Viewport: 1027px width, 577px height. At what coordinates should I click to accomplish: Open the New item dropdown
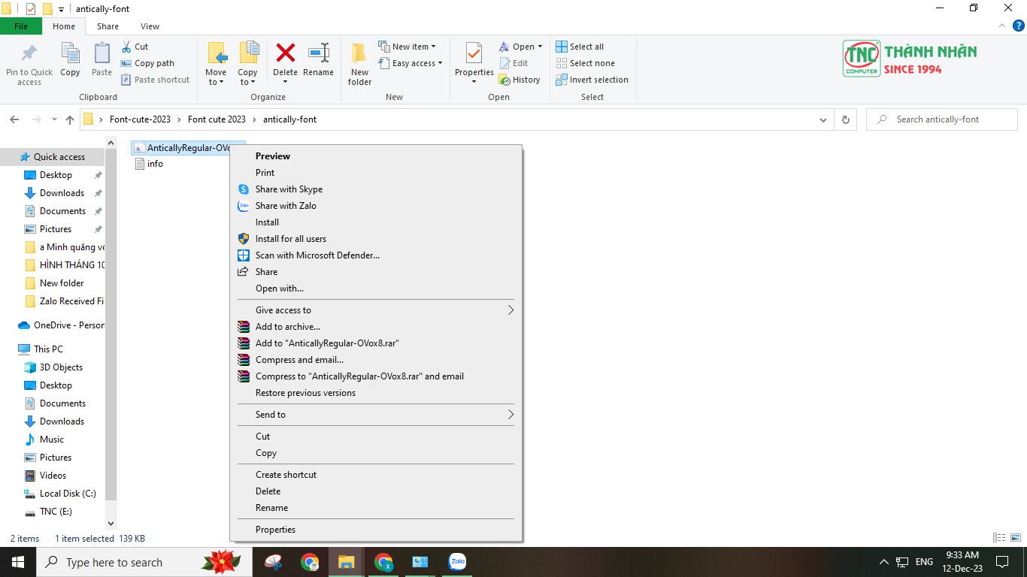pos(407,47)
